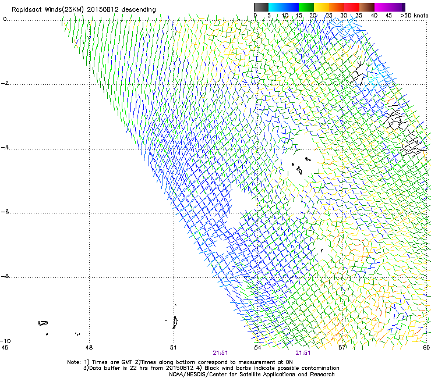Click the island outline left of 48 longitude

point(43,323)
